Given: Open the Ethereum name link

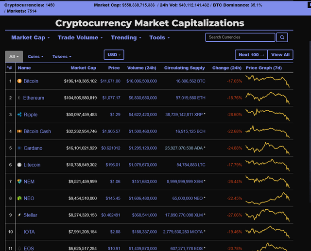Looking at the screenshot, I should pyautogui.click(x=34, y=98).
